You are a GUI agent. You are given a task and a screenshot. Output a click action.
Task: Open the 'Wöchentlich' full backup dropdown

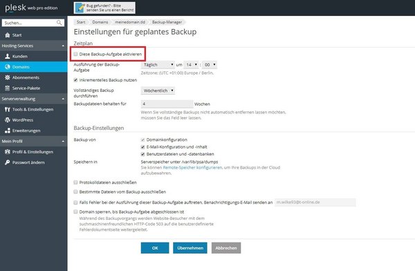pyautogui.click(x=158, y=91)
